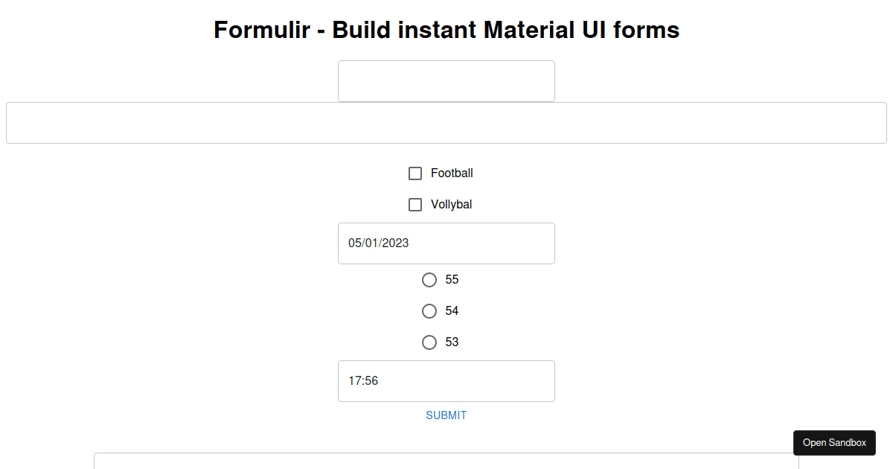
Task: Click the Open Sandbox button
Action: (x=834, y=442)
